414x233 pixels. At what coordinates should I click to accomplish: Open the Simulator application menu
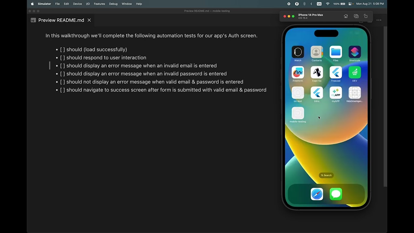click(x=44, y=4)
